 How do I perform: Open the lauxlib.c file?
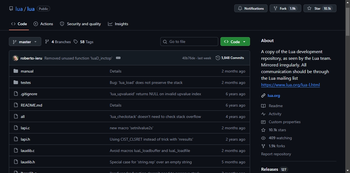click(x=28, y=151)
